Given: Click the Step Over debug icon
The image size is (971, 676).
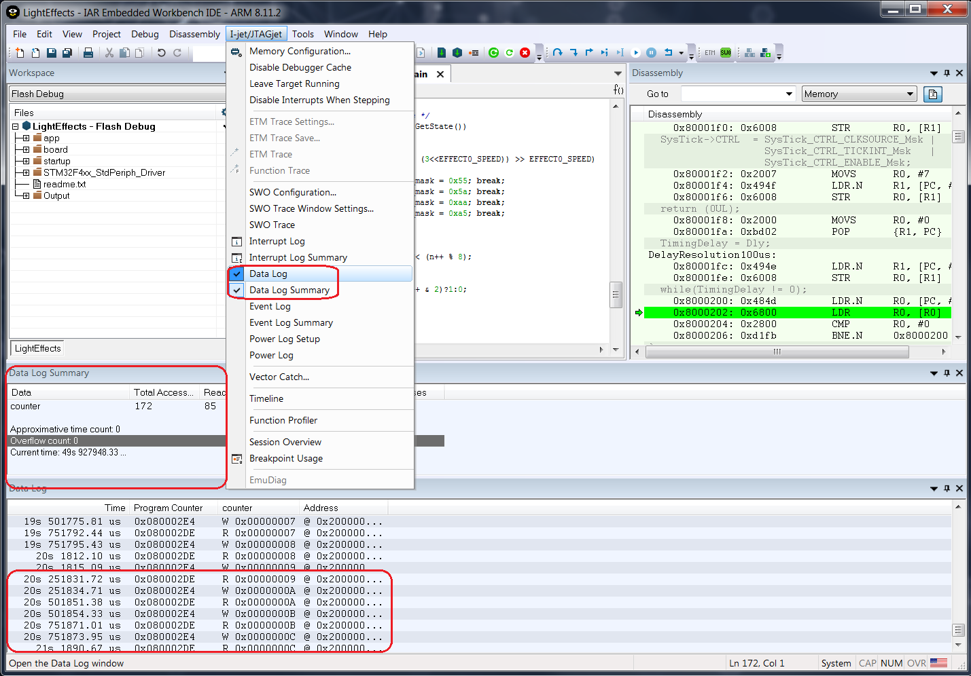Looking at the screenshot, I should click(557, 53).
